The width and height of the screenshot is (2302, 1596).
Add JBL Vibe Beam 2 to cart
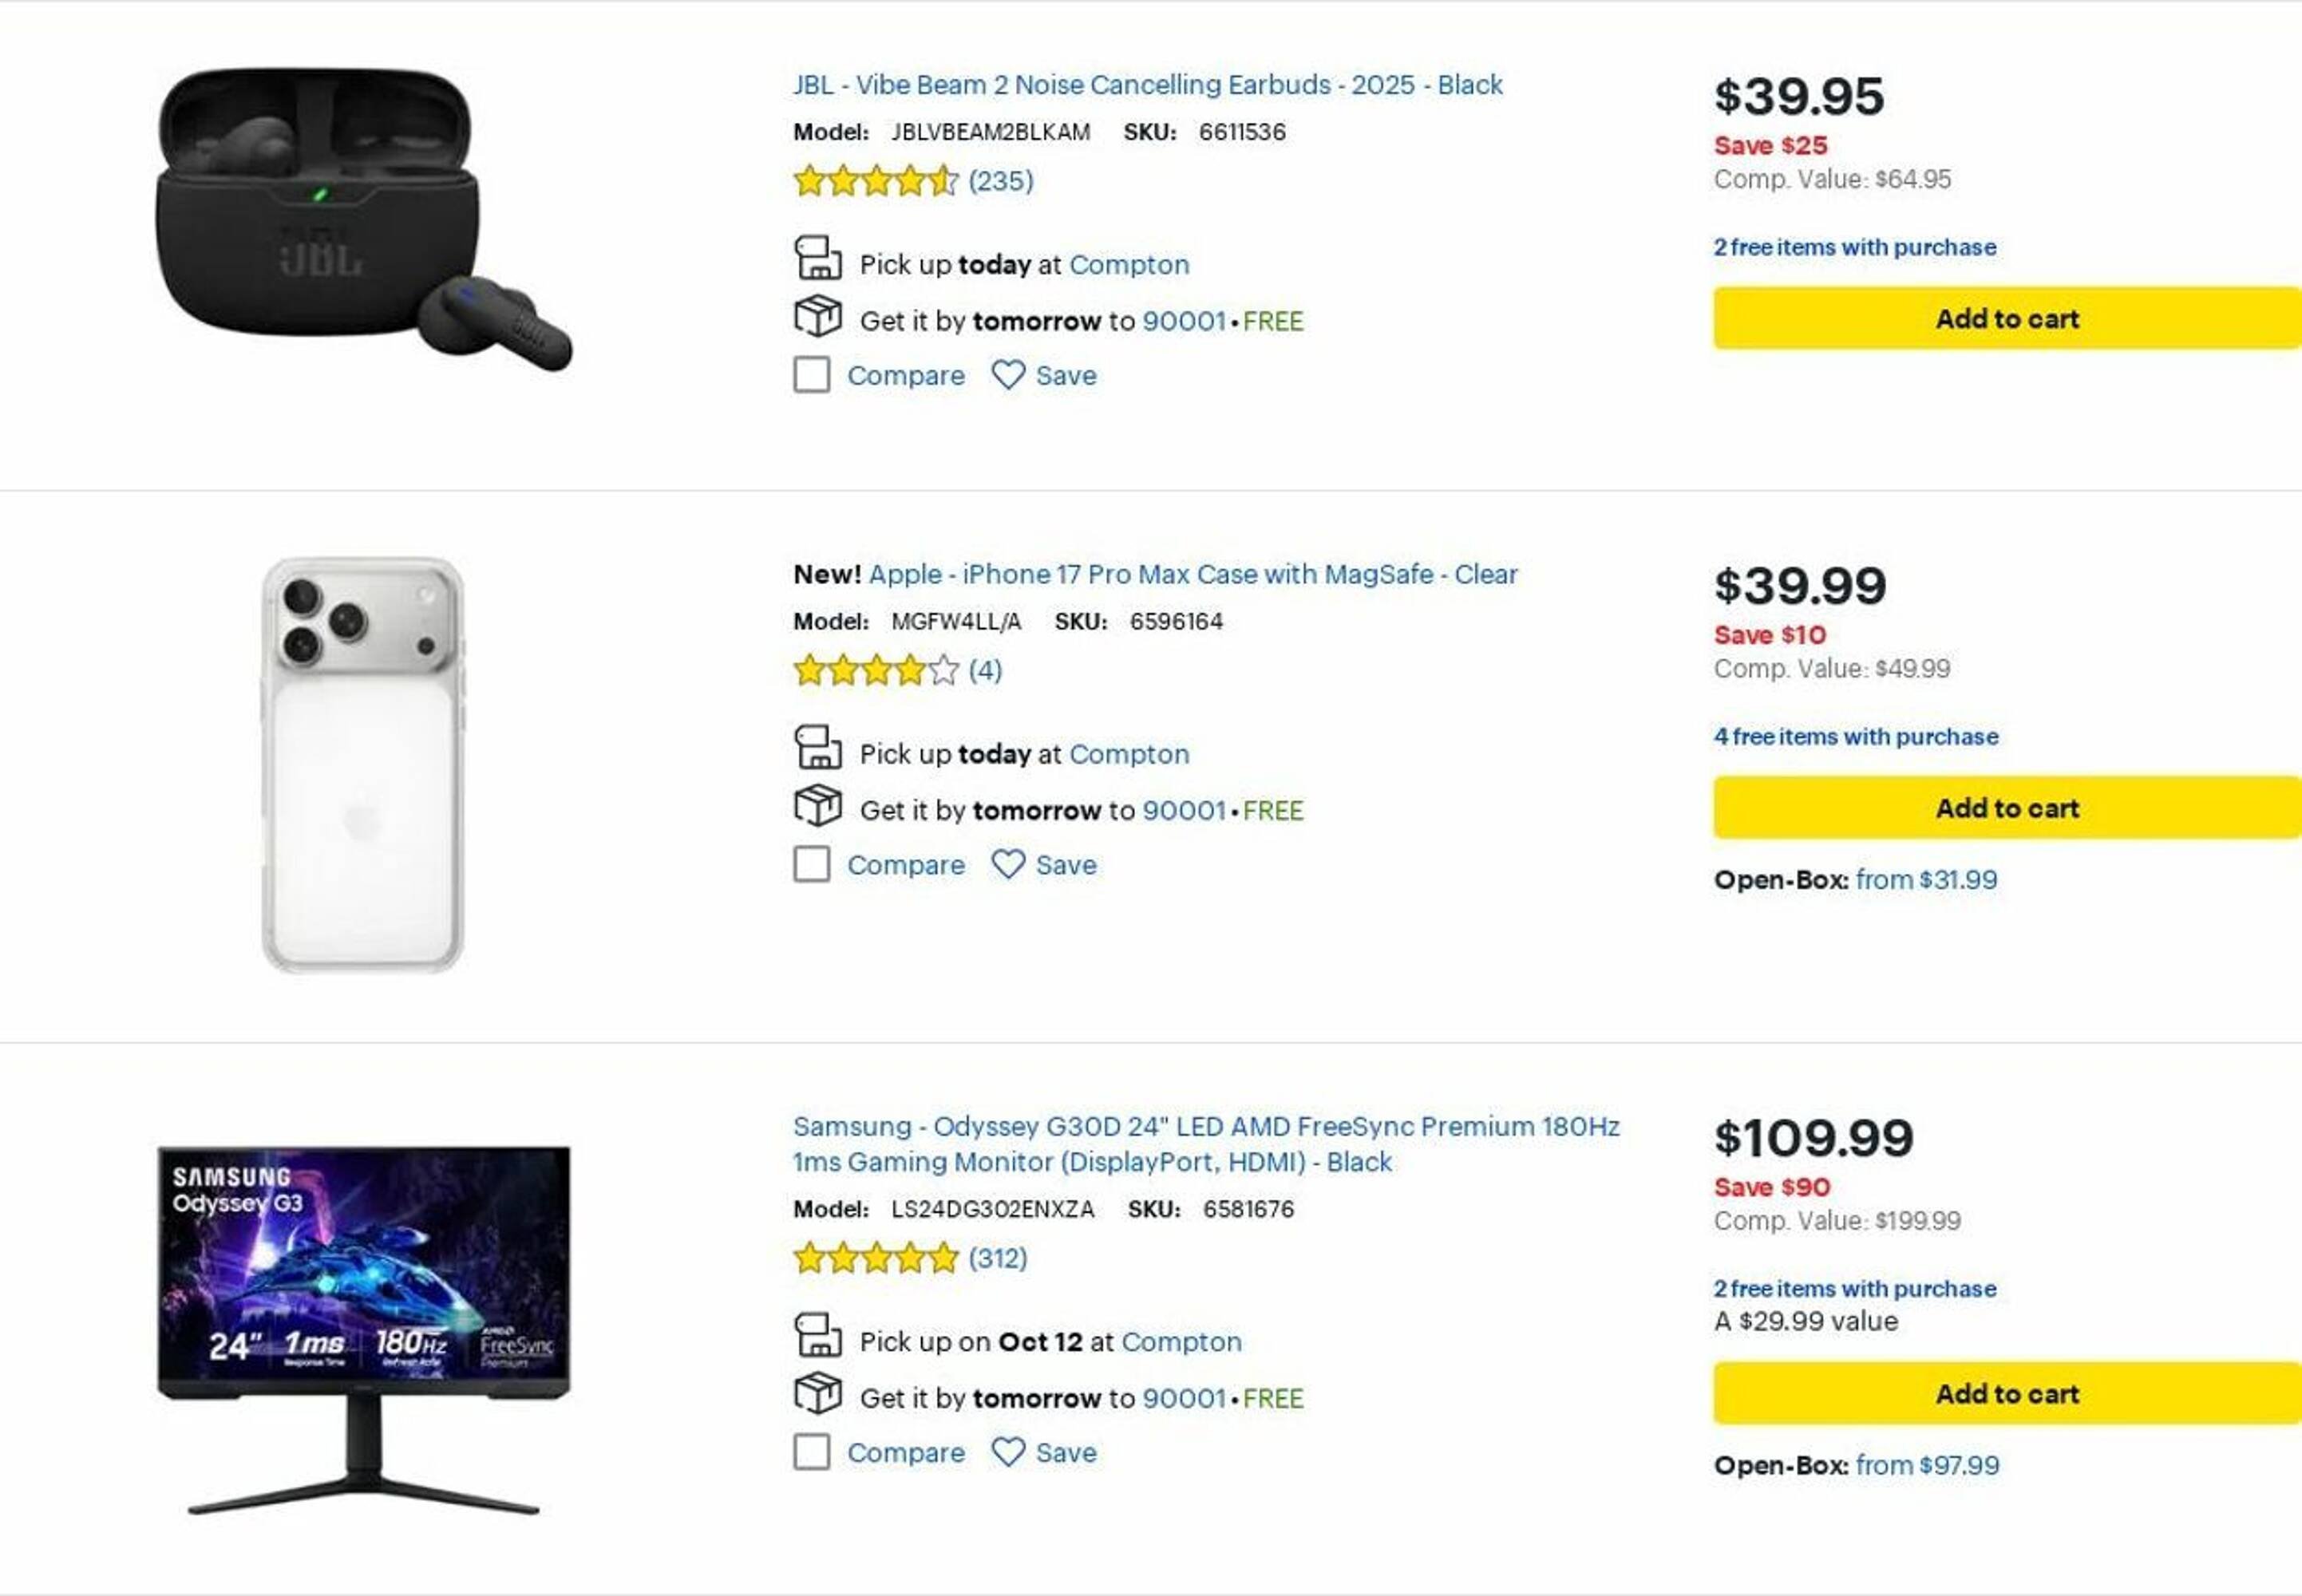coord(2006,318)
